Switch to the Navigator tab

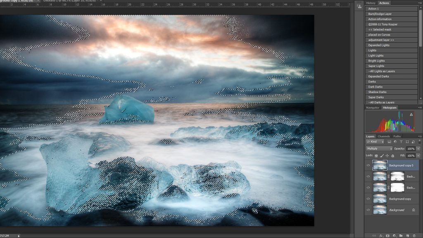click(x=373, y=108)
